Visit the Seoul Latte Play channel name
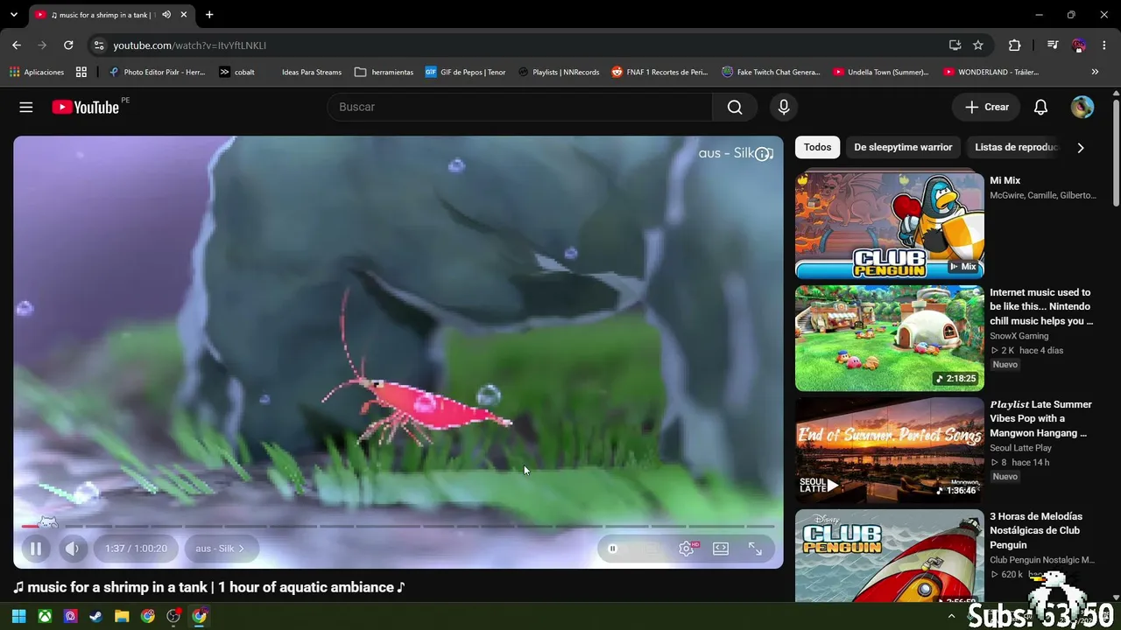Screen dimensions: 1121x630 click(1020, 448)
